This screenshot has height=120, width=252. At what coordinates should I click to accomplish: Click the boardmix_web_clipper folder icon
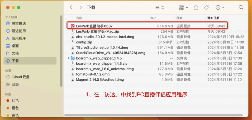tap(73, 58)
